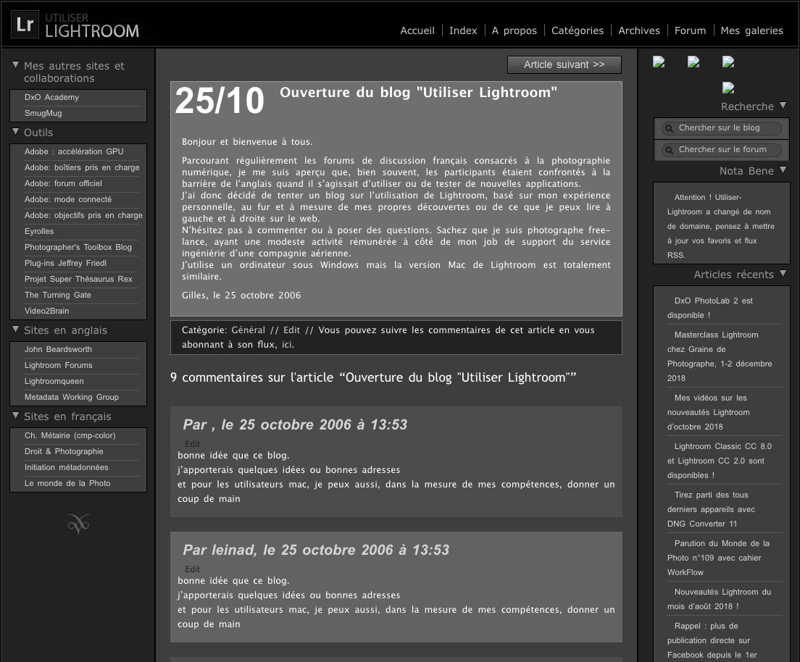Open 'Adobe: objectifs pris en charge' link
Viewport: 800px width, 662px height.
pyautogui.click(x=83, y=215)
